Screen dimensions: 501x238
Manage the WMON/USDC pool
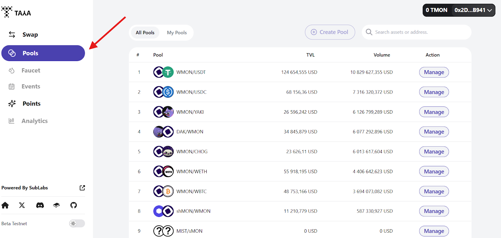click(434, 92)
